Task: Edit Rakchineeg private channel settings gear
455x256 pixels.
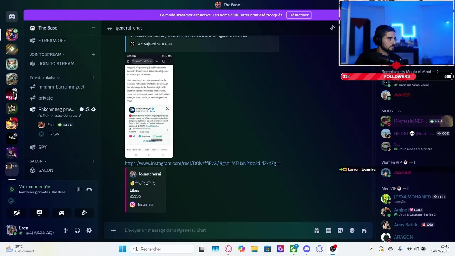Action: tap(93, 110)
